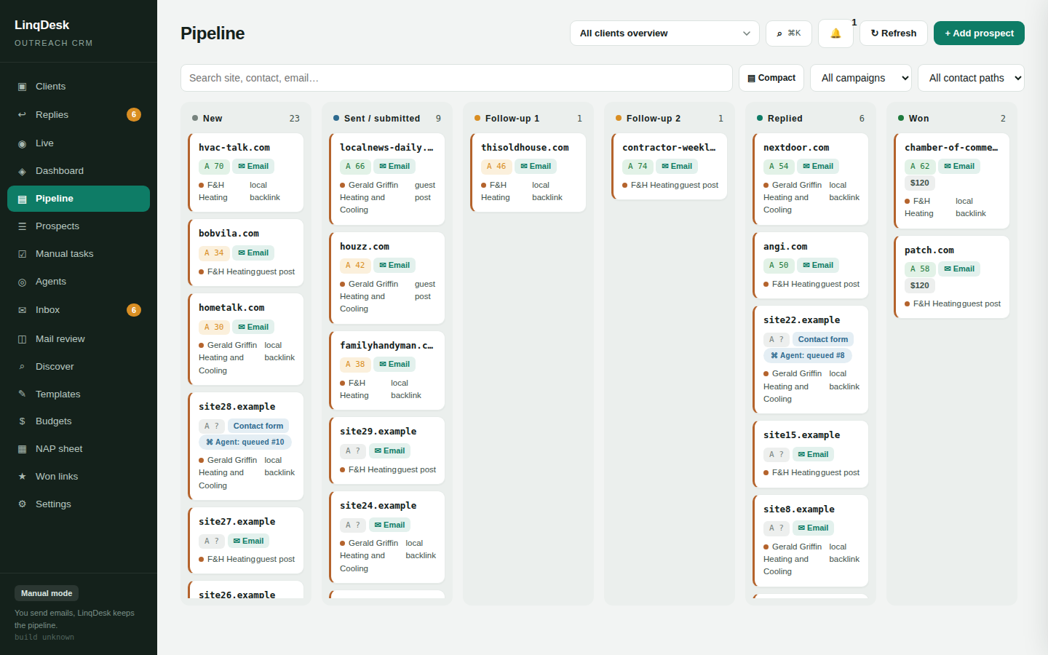The image size is (1048, 655).
Task: Click Agent: queued #8 tag on site22.example
Action: click(808, 355)
